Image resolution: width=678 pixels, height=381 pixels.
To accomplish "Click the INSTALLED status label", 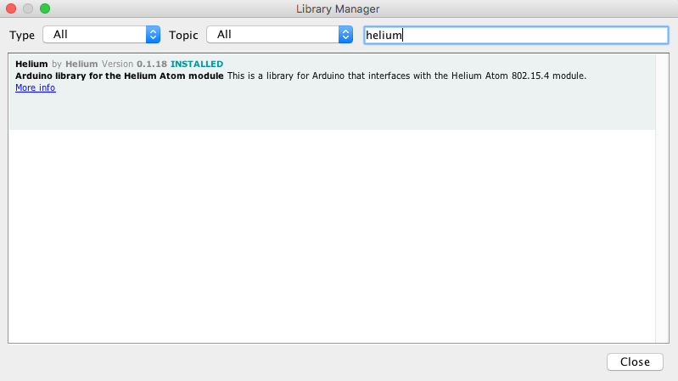I will click(x=197, y=64).
